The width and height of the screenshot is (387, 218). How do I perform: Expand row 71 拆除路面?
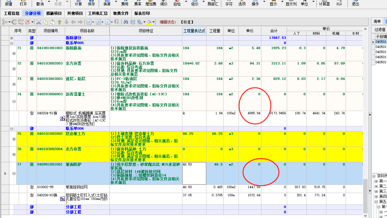(14, 53)
